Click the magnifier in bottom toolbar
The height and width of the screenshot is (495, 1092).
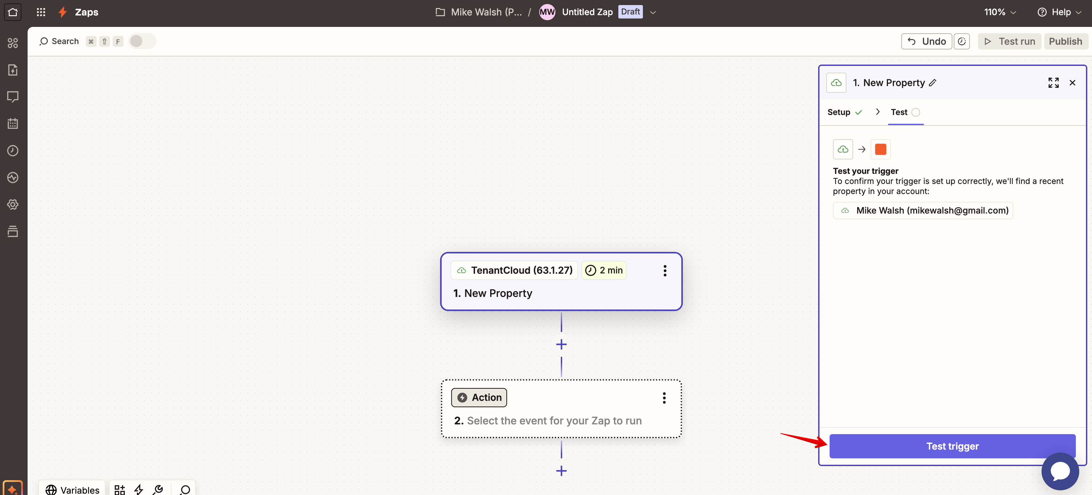pos(184,490)
